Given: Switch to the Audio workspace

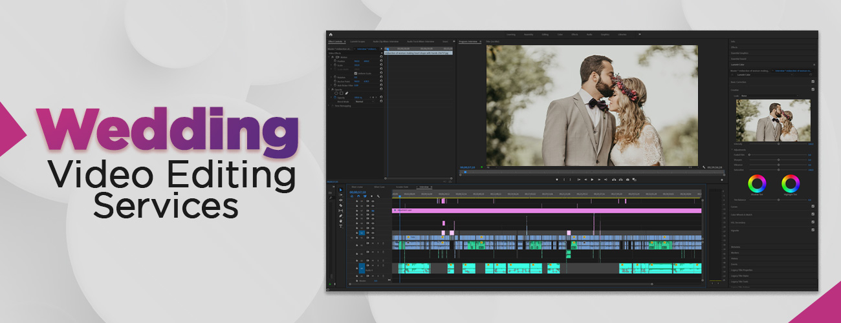Looking at the screenshot, I should [x=589, y=34].
